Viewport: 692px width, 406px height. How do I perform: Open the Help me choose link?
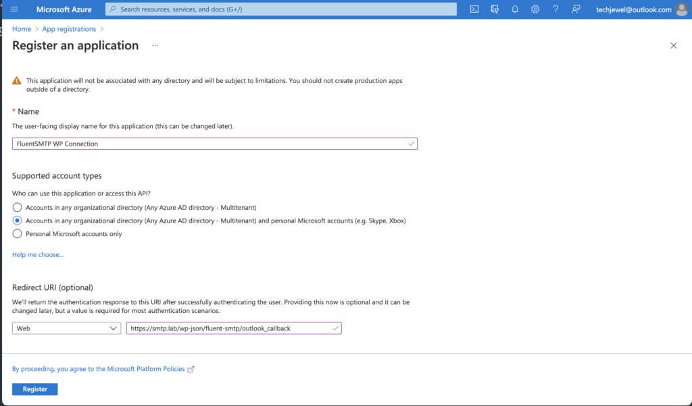click(x=38, y=254)
